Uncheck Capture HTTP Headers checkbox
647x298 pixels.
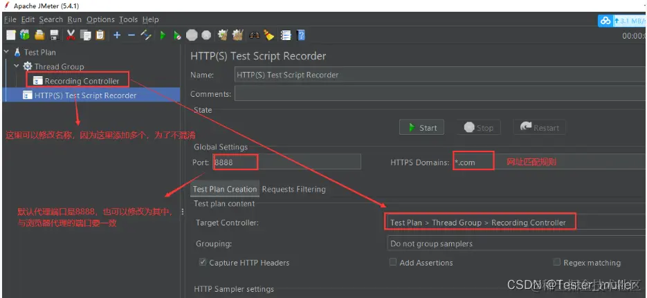coord(203,262)
